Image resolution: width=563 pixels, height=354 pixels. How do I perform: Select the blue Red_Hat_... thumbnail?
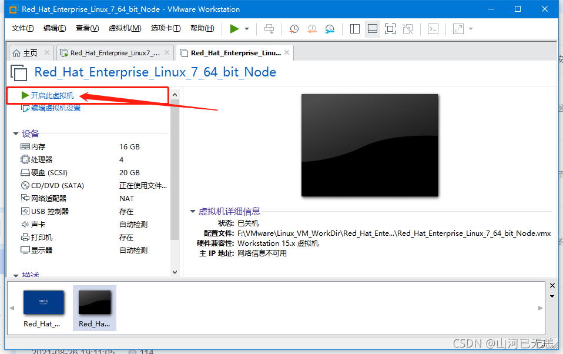[43, 308]
